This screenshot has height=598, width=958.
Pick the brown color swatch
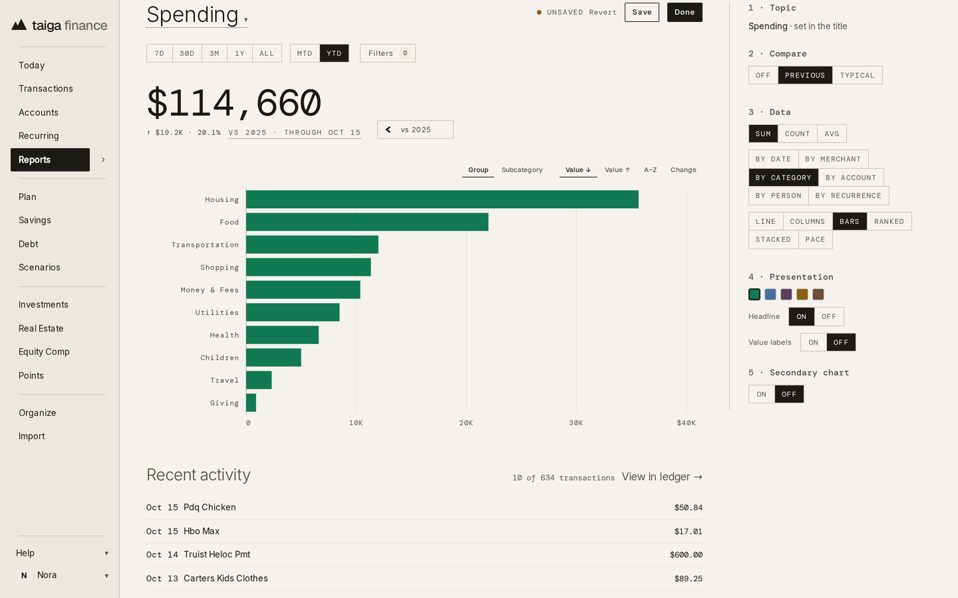818,294
